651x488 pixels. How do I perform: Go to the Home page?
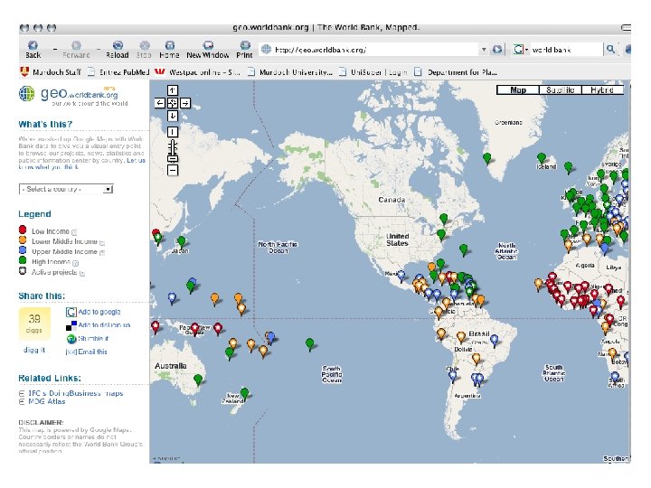[169, 50]
